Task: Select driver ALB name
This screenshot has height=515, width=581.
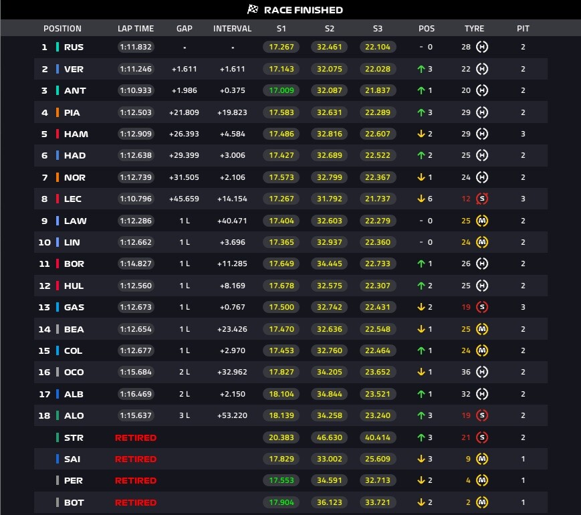Action: [x=74, y=394]
